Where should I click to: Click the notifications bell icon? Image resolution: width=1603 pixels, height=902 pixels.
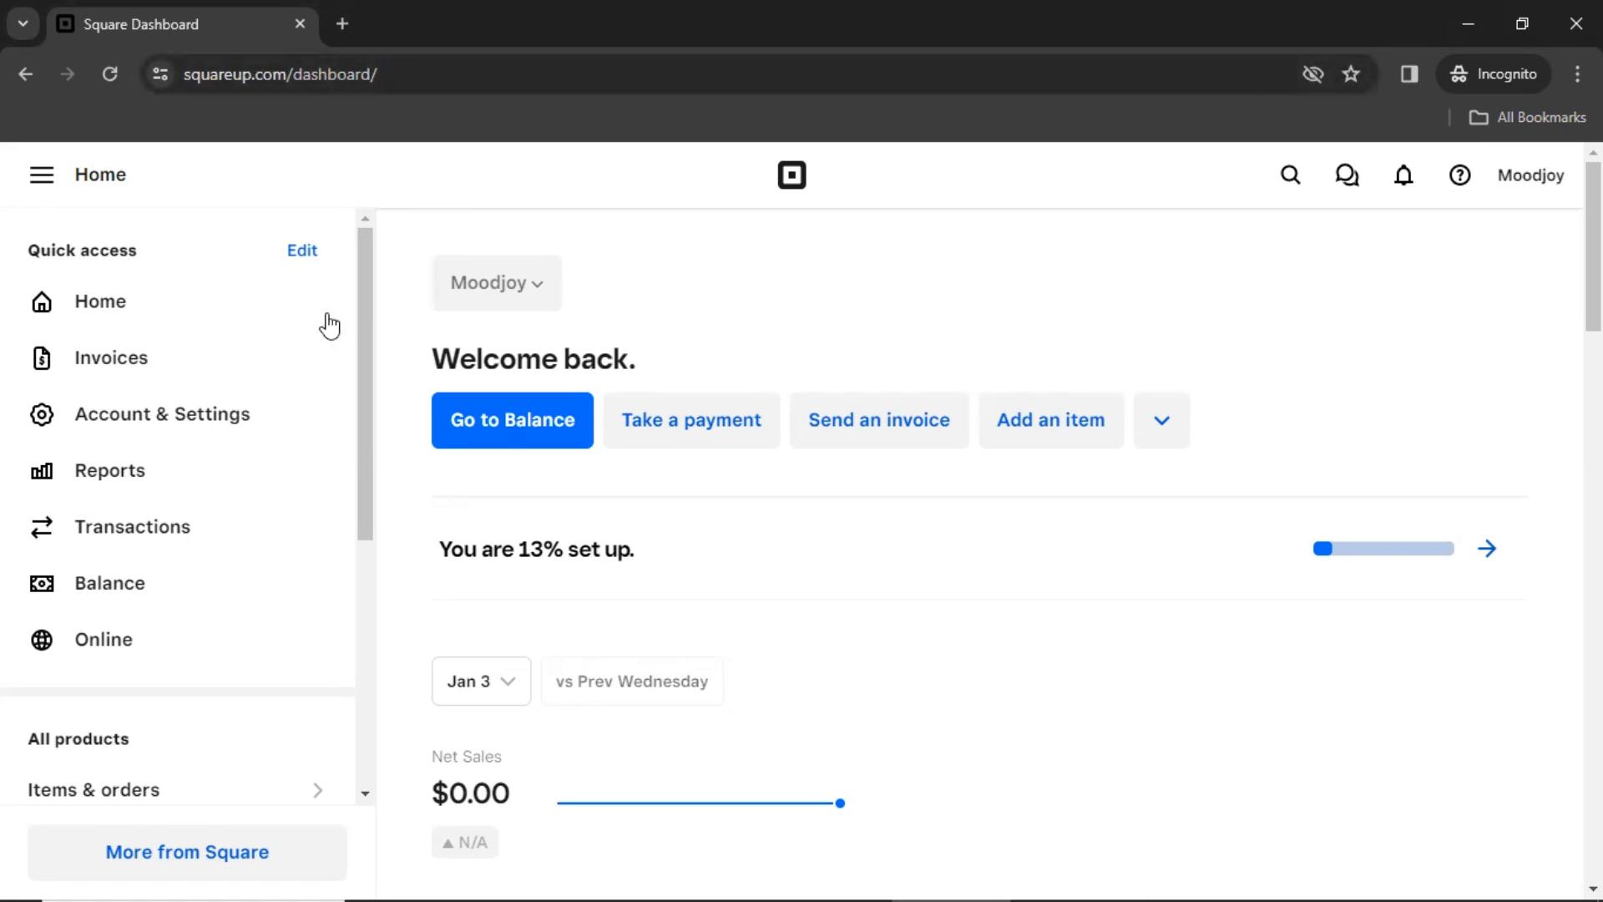tap(1403, 175)
